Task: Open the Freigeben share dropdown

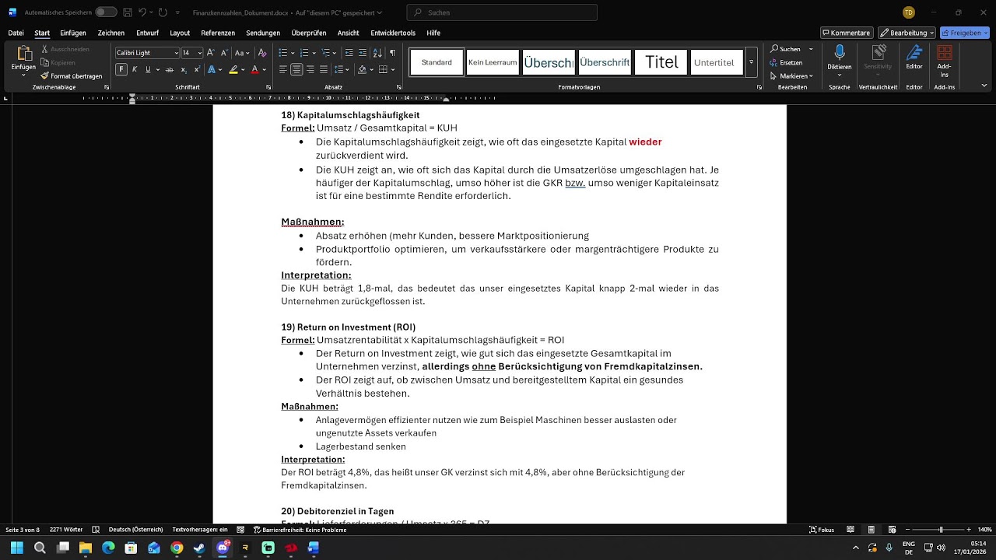Action: 965,33
